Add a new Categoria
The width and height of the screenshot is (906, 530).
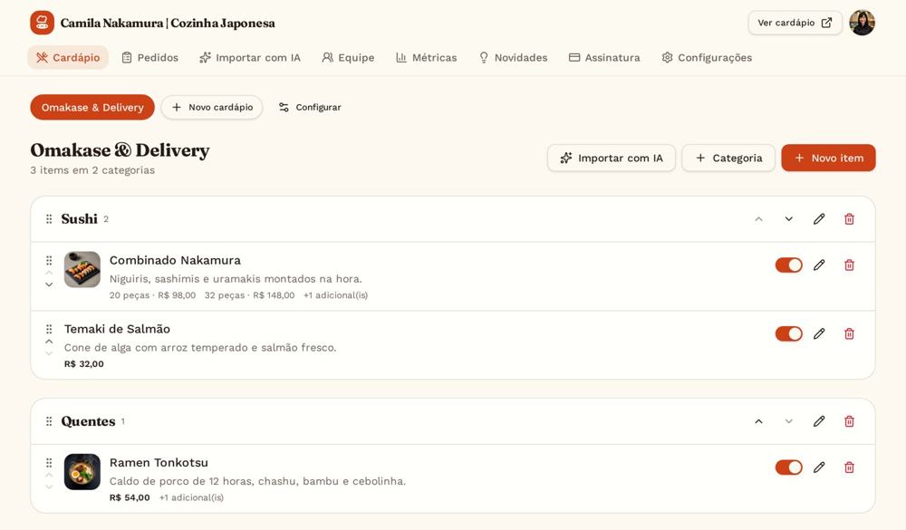728,158
